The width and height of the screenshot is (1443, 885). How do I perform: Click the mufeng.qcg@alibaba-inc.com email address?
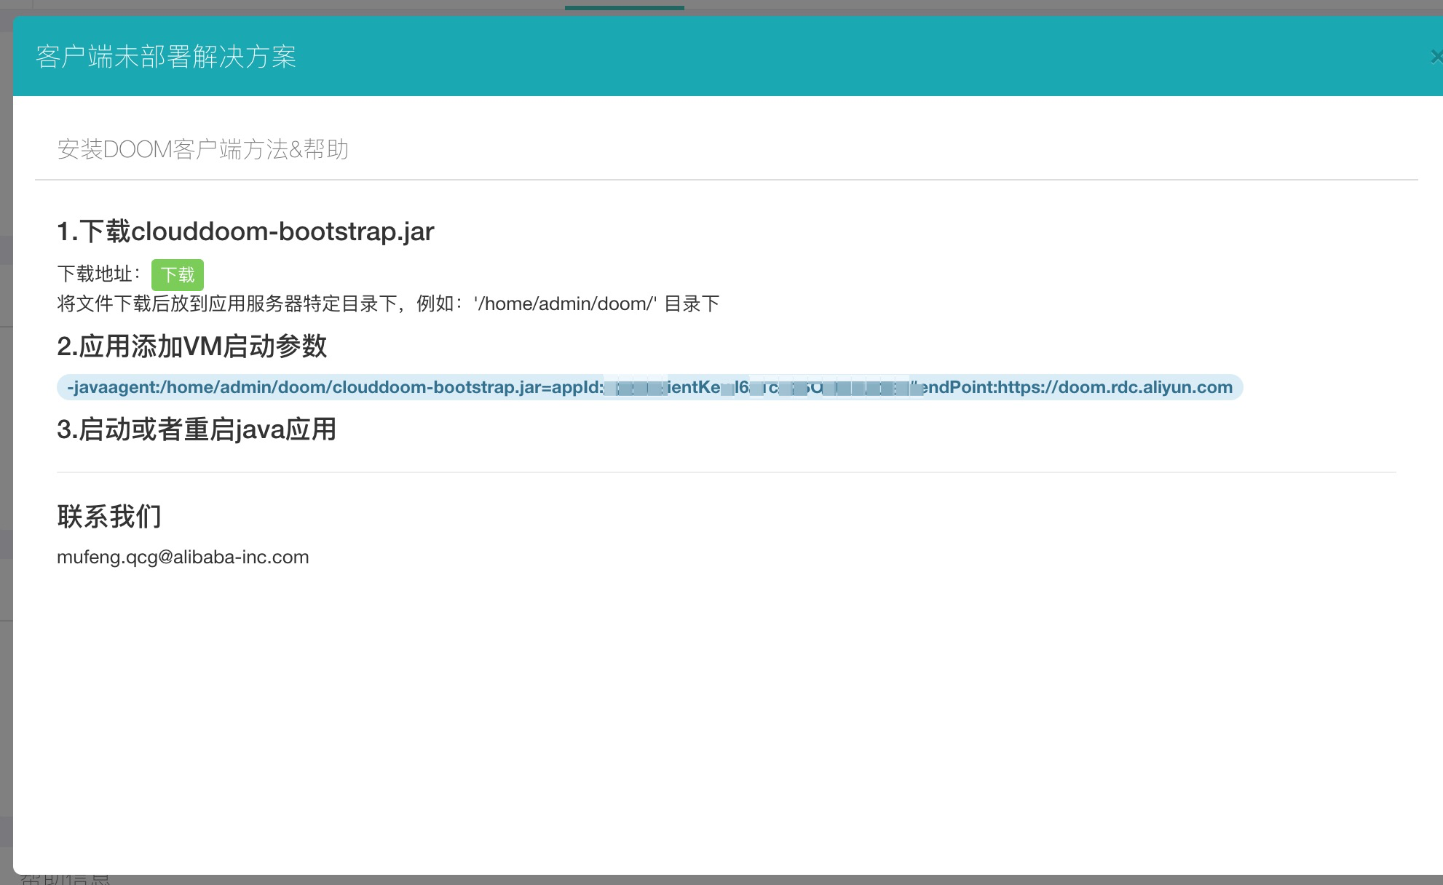[x=183, y=557]
